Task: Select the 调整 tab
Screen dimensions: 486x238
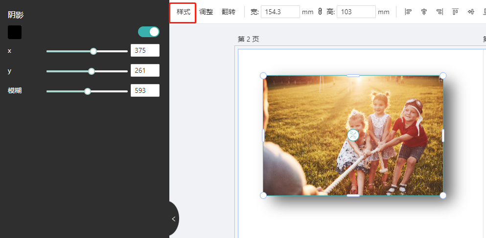Action: click(x=206, y=12)
